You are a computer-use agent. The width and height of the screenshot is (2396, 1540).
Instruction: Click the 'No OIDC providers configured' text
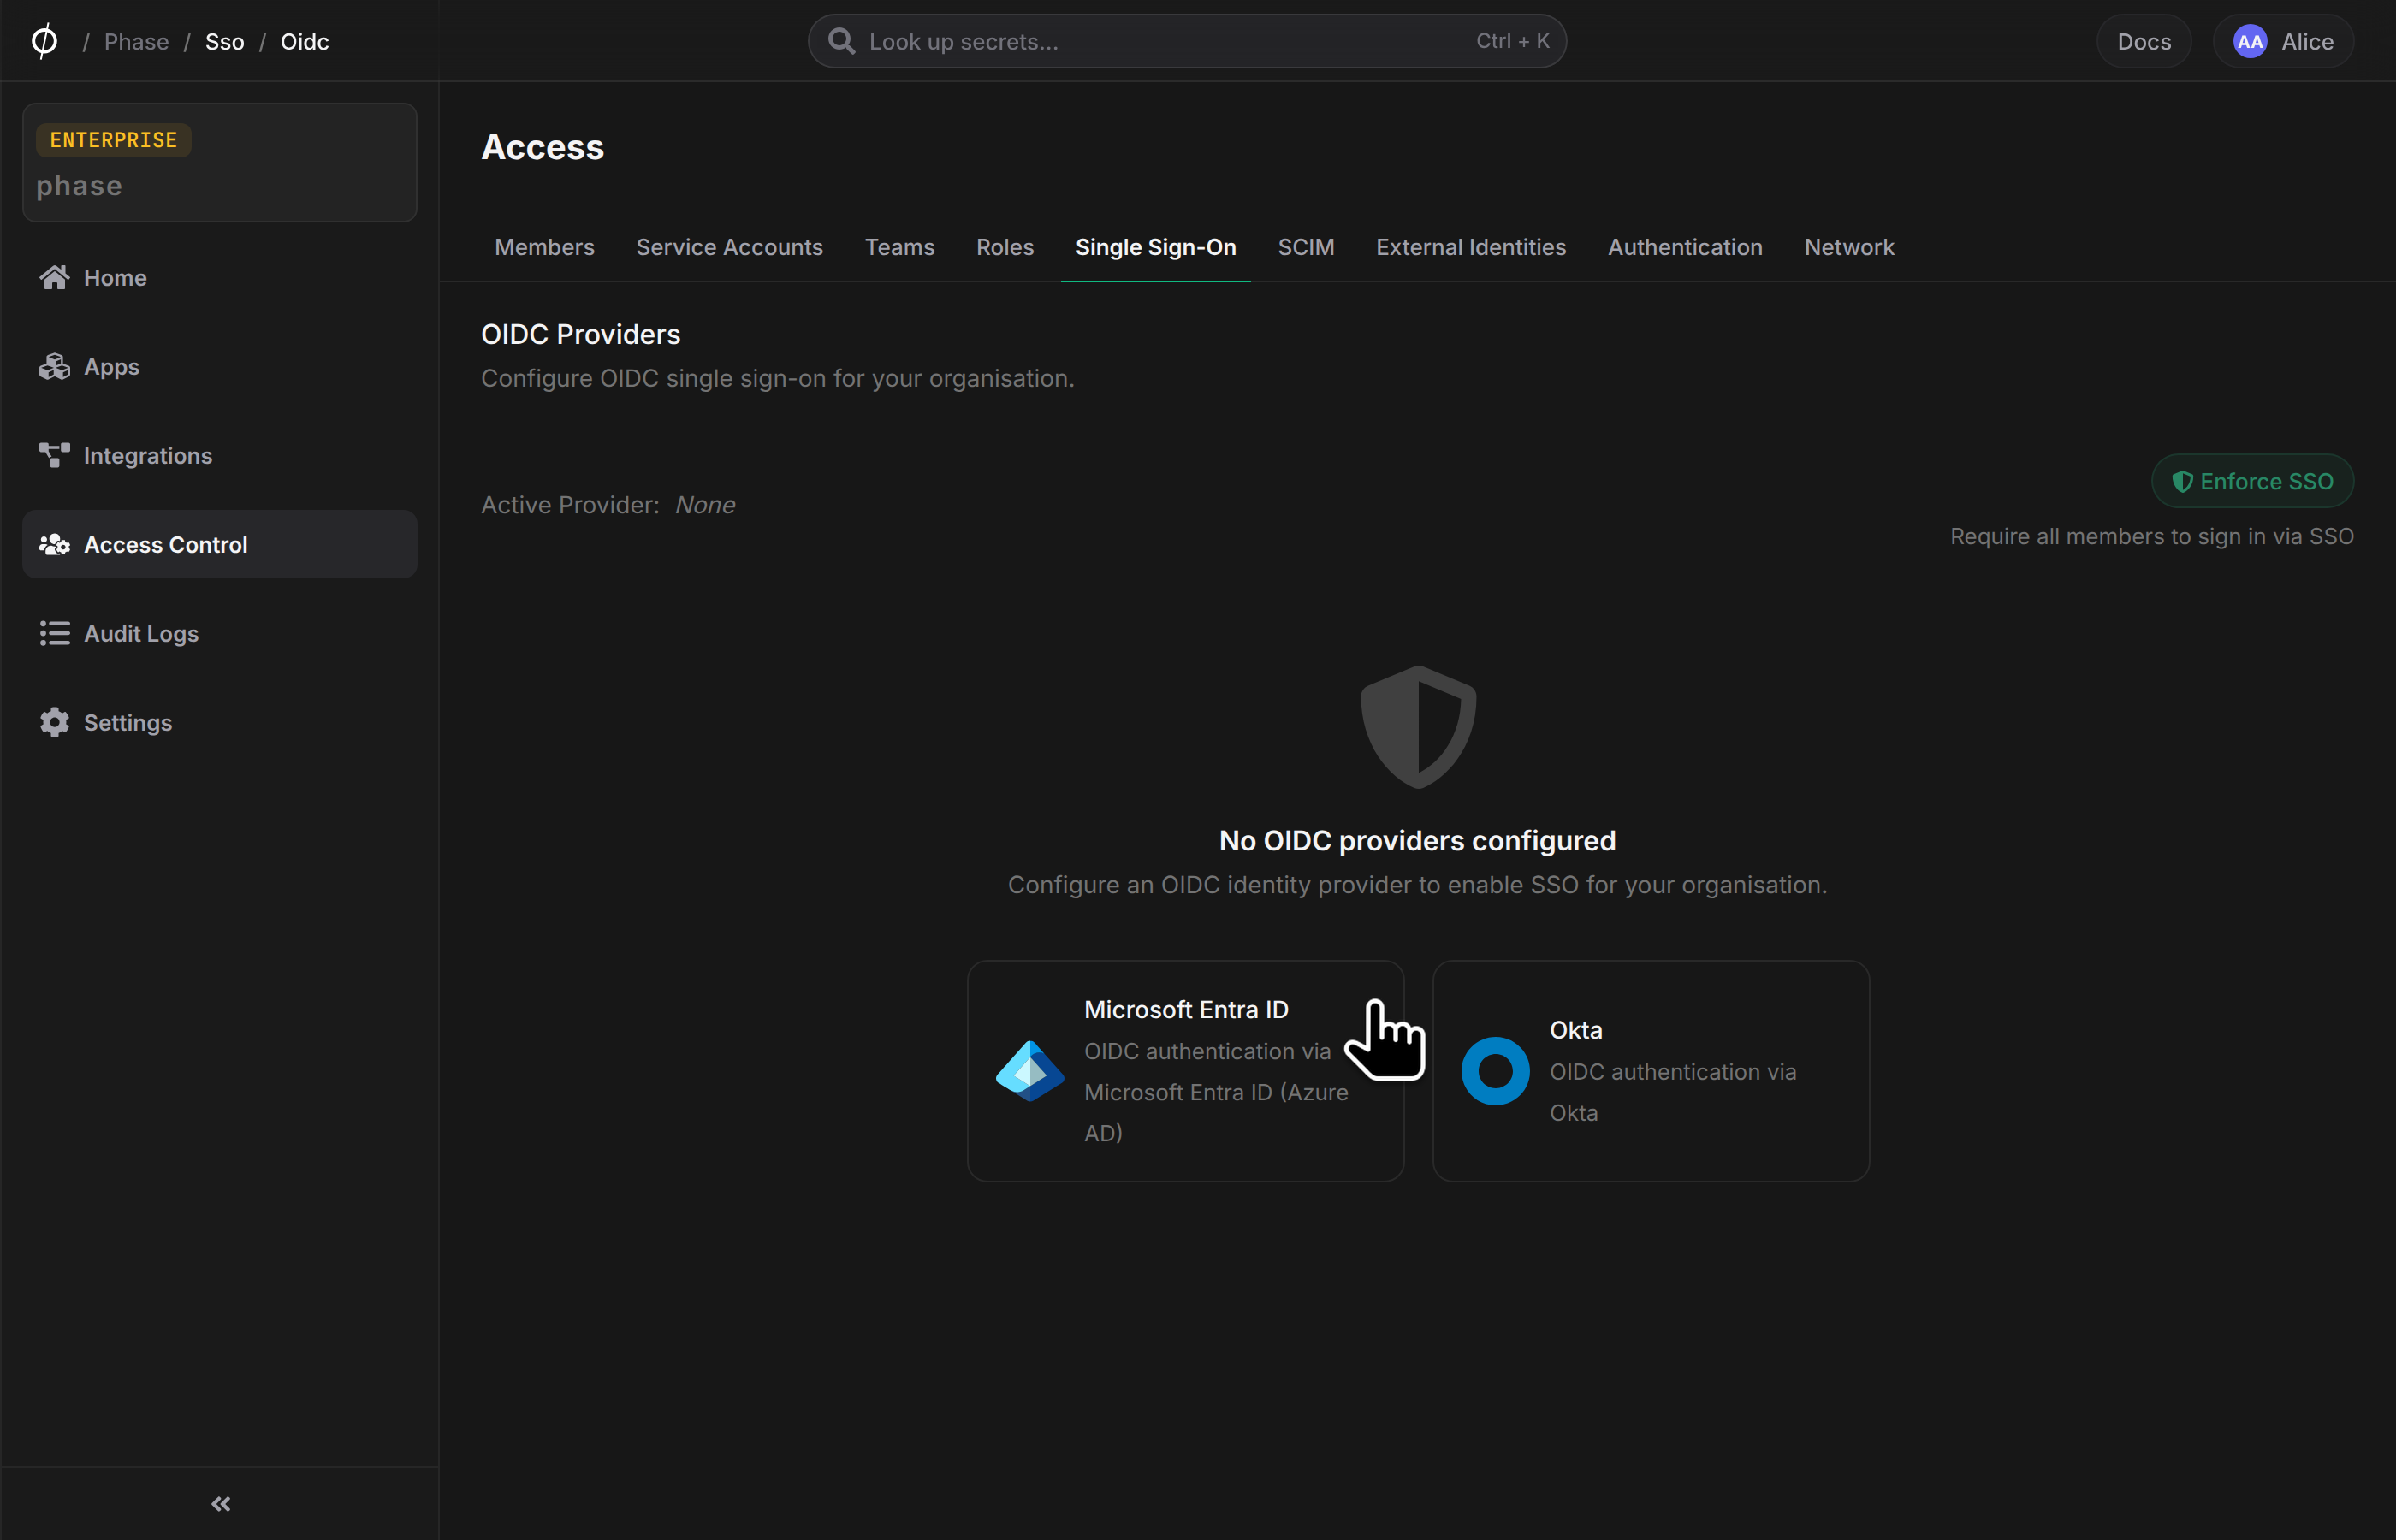pyautogui.click(x=1417, y=841)
